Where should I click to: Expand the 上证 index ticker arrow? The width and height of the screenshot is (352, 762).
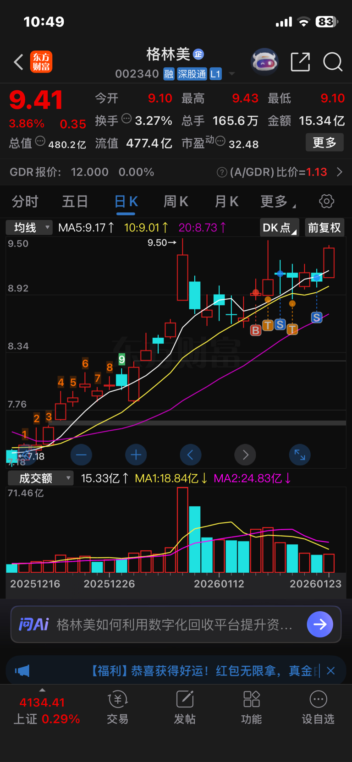42,690
